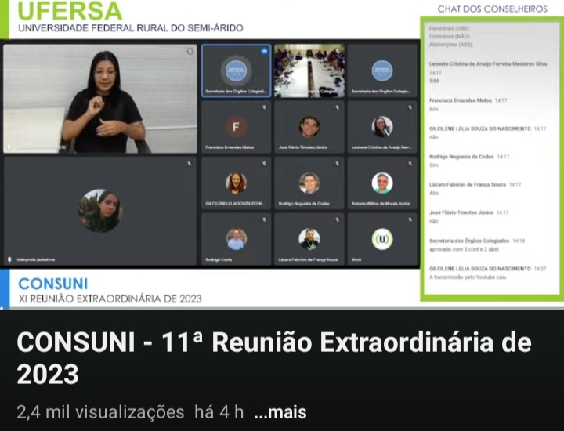Click GILCILENE LELIA SOUZA's profile avatar
564x431 pixels.
(x=236, y=183)
